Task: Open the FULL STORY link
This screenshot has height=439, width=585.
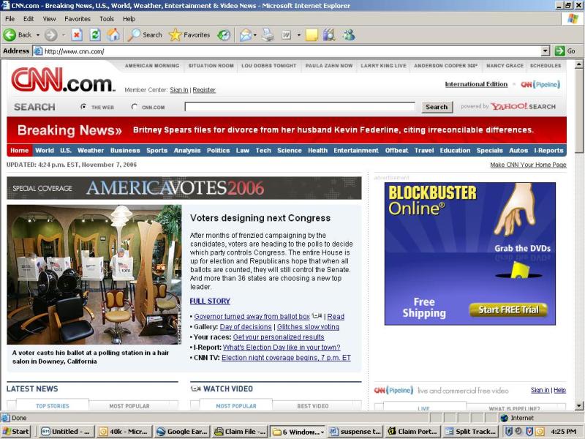Action: (210, 301)
